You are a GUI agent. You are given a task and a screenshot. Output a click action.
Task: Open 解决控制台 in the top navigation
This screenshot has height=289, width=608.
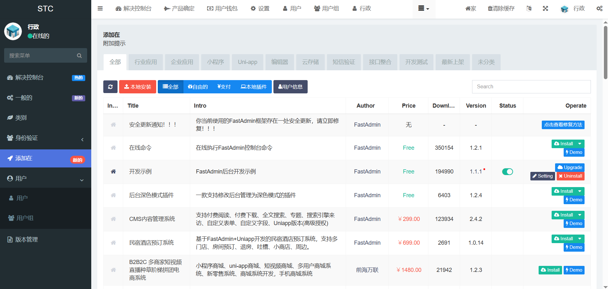pos(134,9)
